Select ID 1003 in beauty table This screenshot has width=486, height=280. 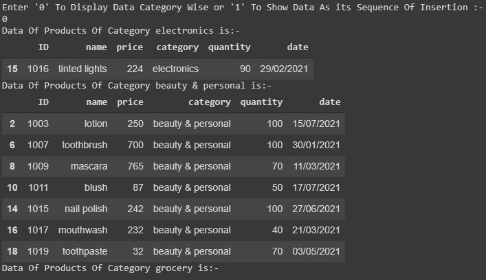coord(38,124)
